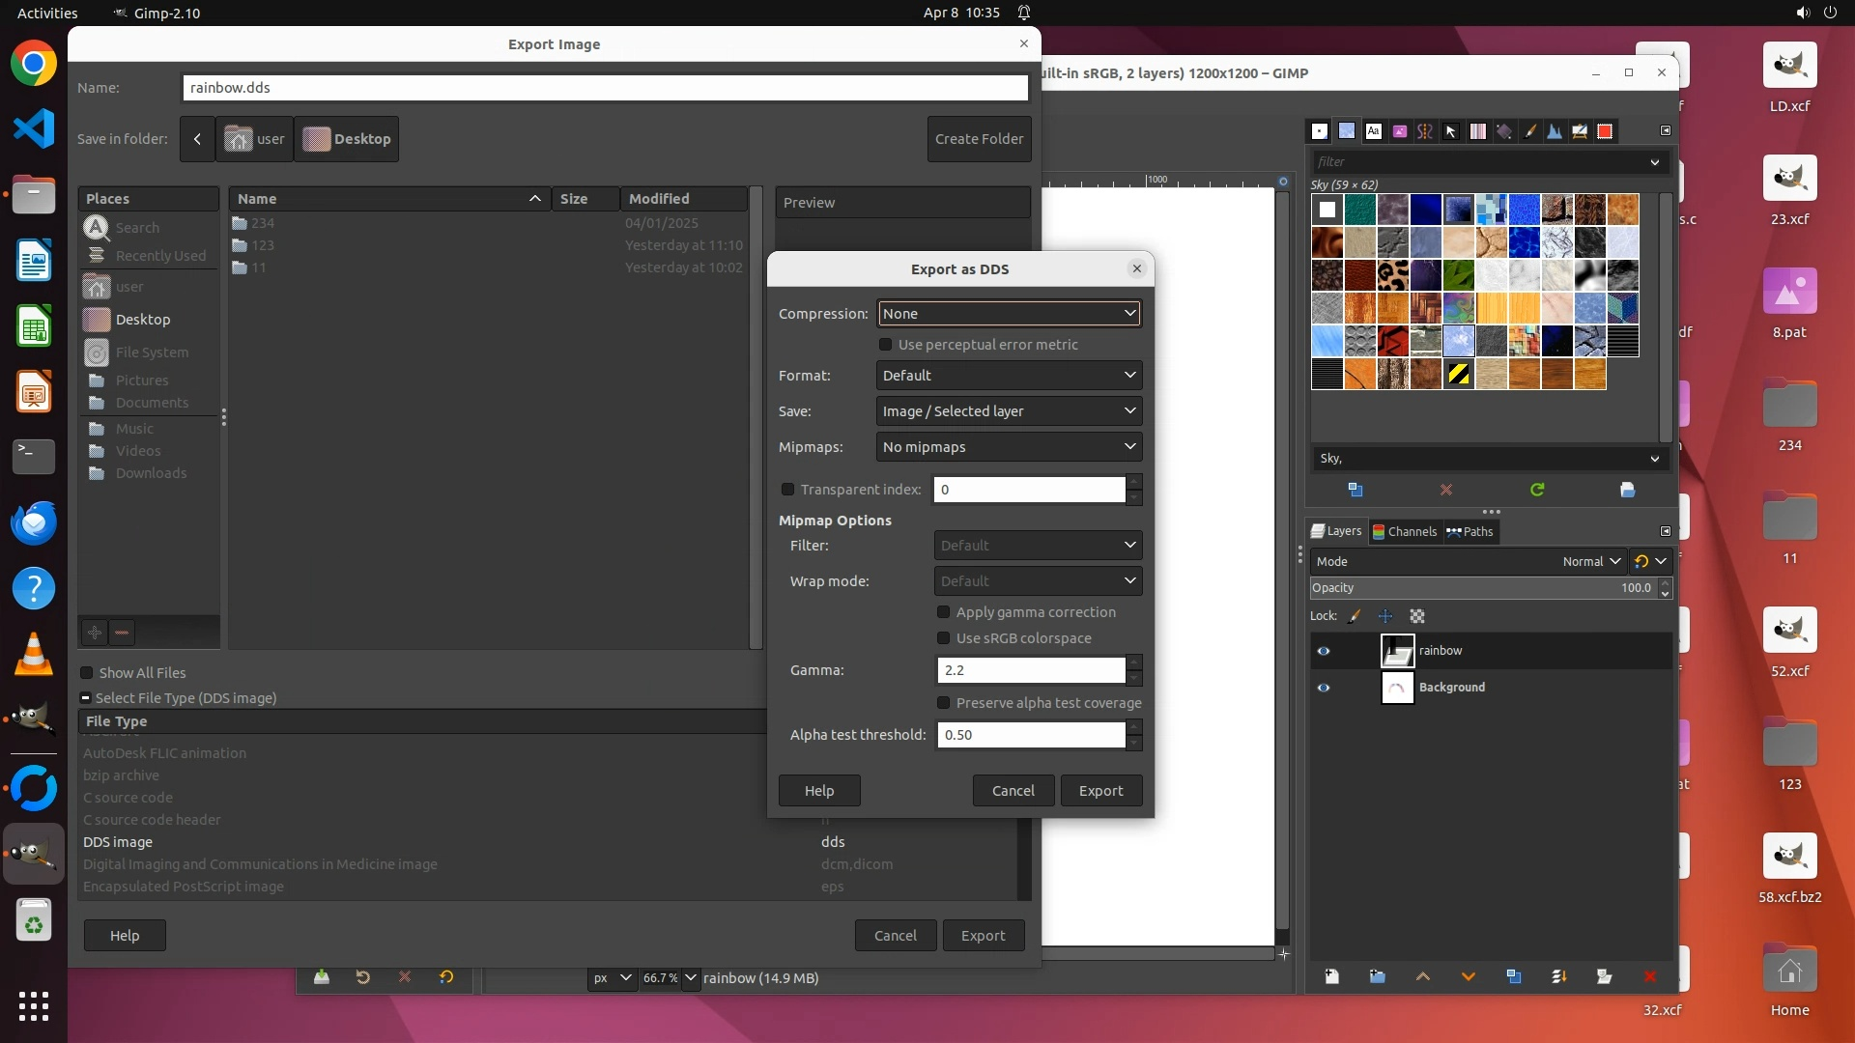1855x1043 pixels.
Task: Click the Create Folder button
Action: tap(979, 139)
